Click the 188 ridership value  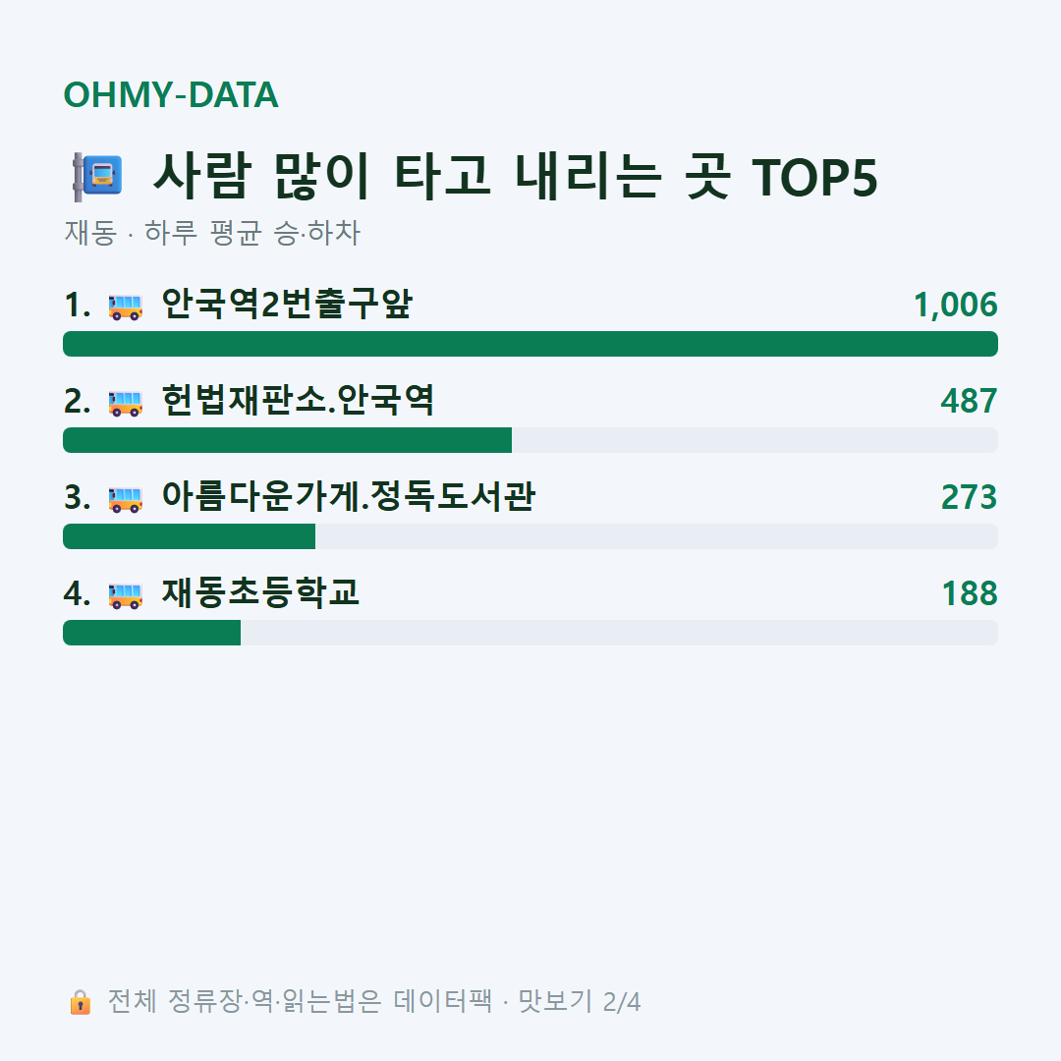tap(970, 593)
